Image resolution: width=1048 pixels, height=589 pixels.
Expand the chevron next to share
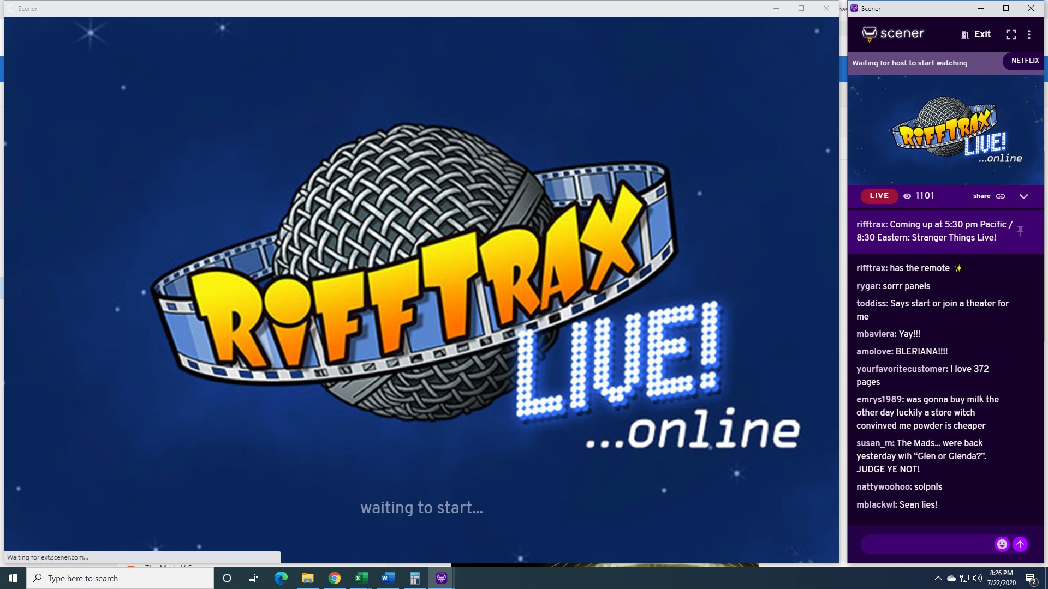pos(1023,196)
